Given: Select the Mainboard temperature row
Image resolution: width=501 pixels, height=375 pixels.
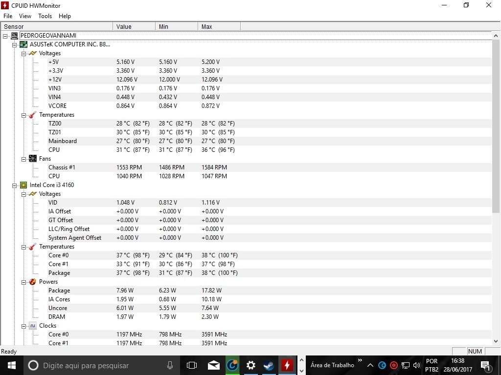Looking at the screenshot, I should click(270, 141).
